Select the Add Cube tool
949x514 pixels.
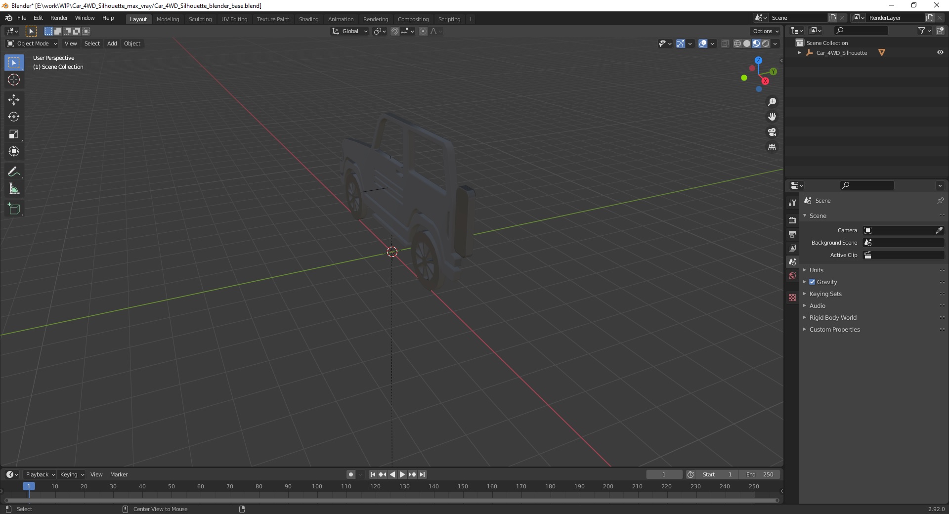(14, 209)
